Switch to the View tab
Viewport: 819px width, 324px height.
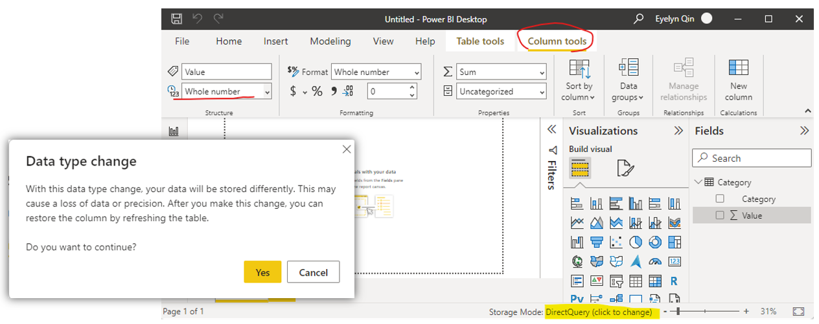(383, 41)
